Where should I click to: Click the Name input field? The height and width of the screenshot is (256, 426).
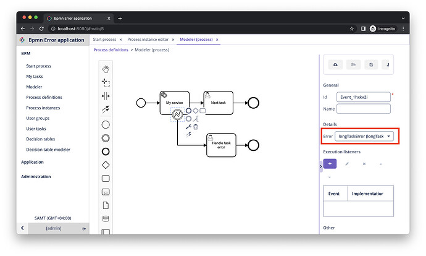(364, 109)
